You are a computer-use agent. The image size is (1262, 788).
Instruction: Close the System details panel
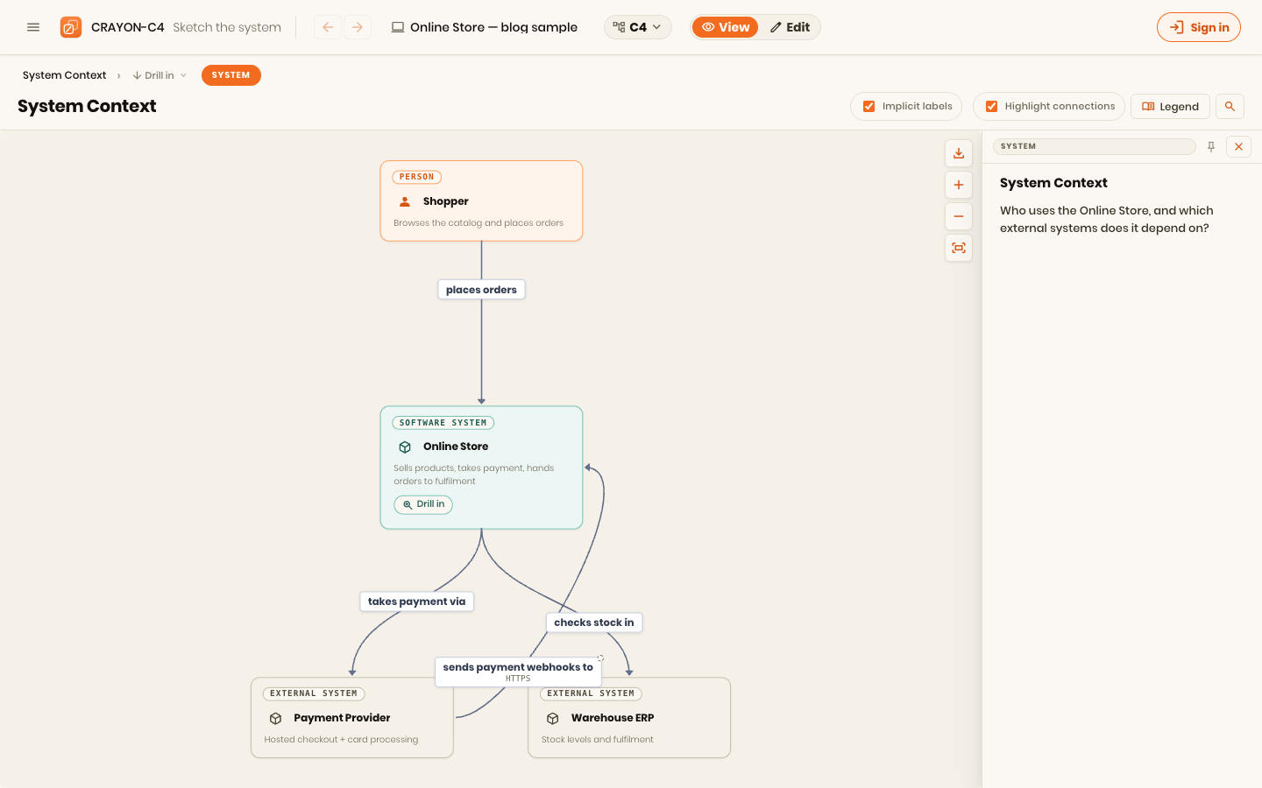point(1238,146)
